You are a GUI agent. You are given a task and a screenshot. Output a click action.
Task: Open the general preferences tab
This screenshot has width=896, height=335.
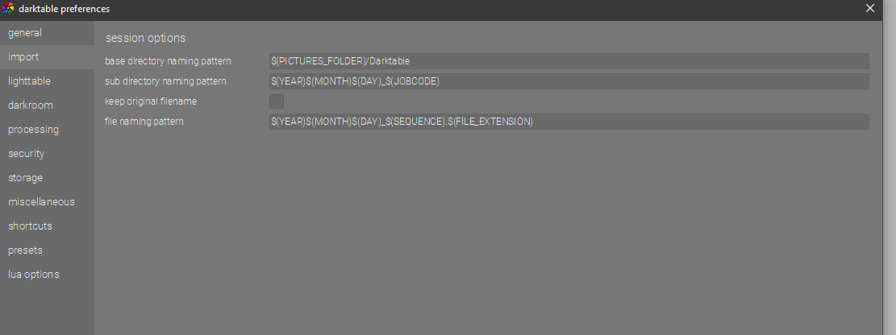click(25, 33)
